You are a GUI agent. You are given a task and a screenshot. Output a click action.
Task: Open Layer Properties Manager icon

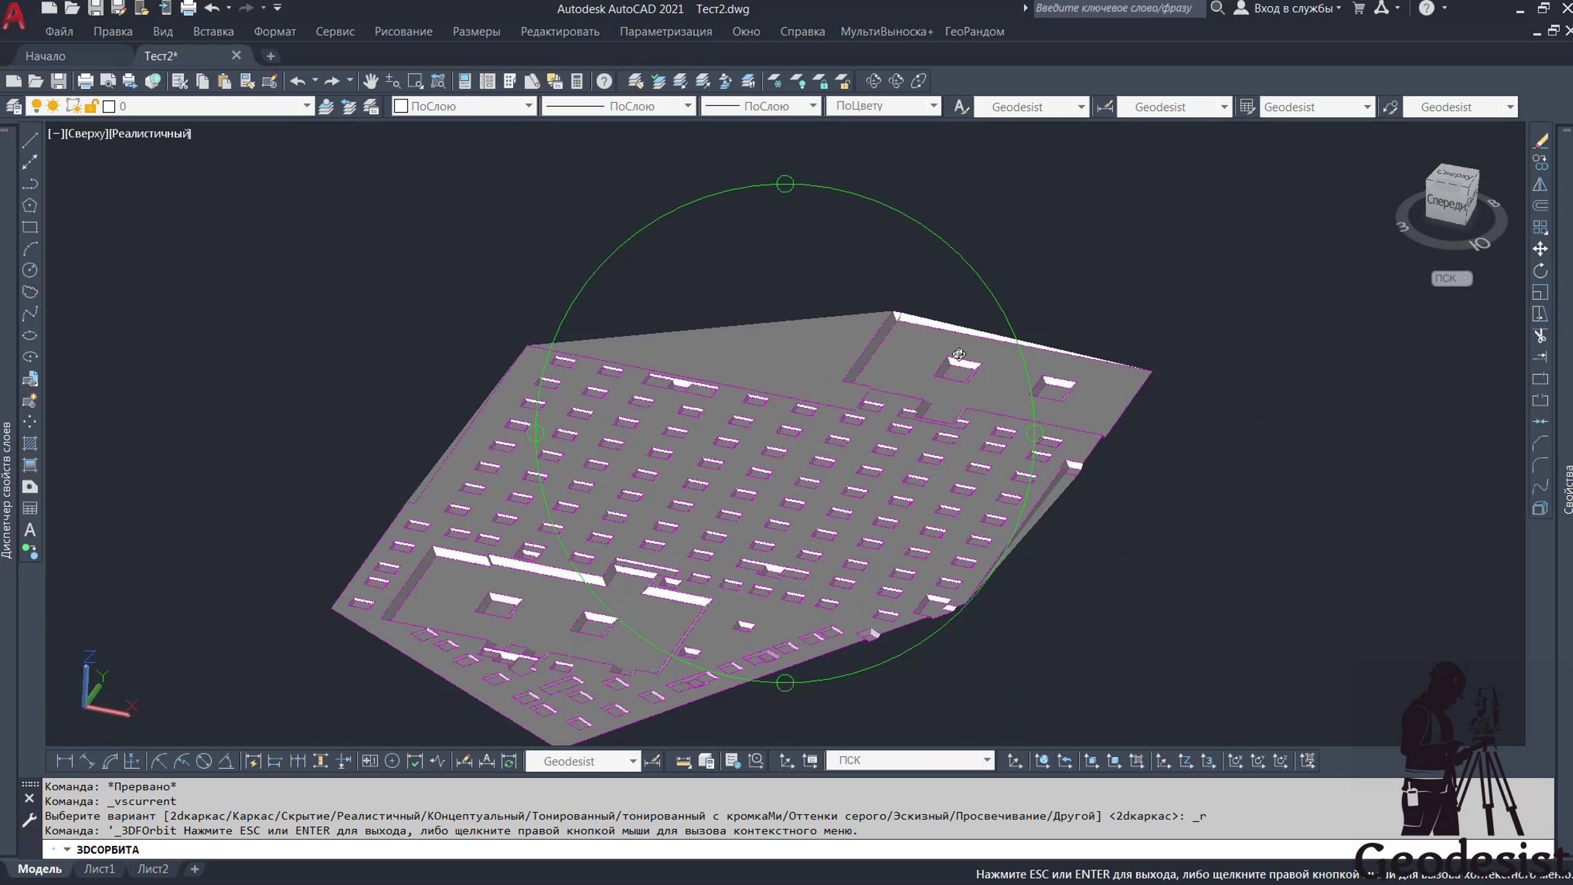(x=14, y=106)
